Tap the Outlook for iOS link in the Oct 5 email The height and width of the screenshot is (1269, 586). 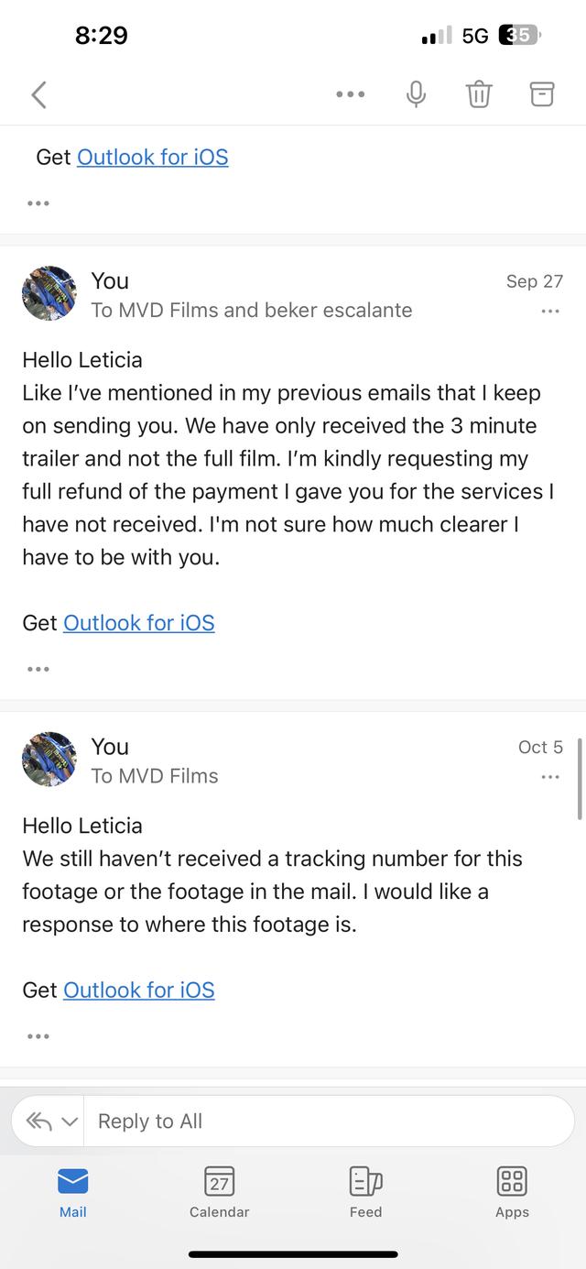point(139,990)
